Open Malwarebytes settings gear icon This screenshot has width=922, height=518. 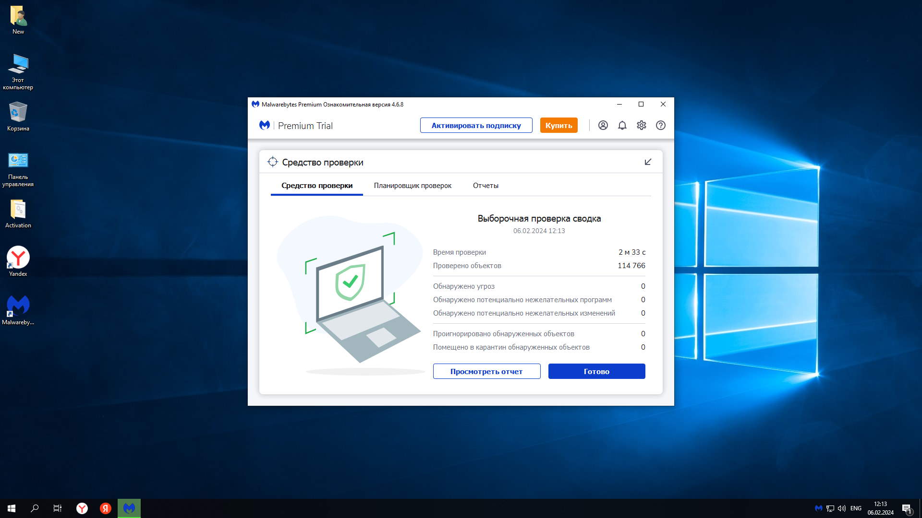642,125
